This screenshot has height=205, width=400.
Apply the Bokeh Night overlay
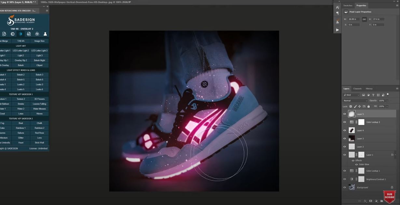coord(39,60)
